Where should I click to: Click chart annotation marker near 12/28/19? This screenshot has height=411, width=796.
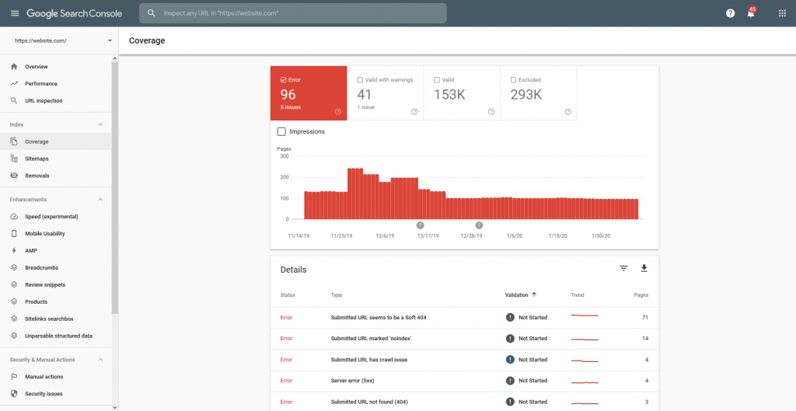click(x=479, y=225)
